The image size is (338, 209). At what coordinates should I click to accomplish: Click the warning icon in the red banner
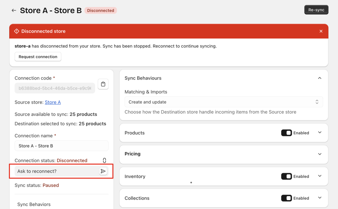pyautogui.click(x=17, y=31)
